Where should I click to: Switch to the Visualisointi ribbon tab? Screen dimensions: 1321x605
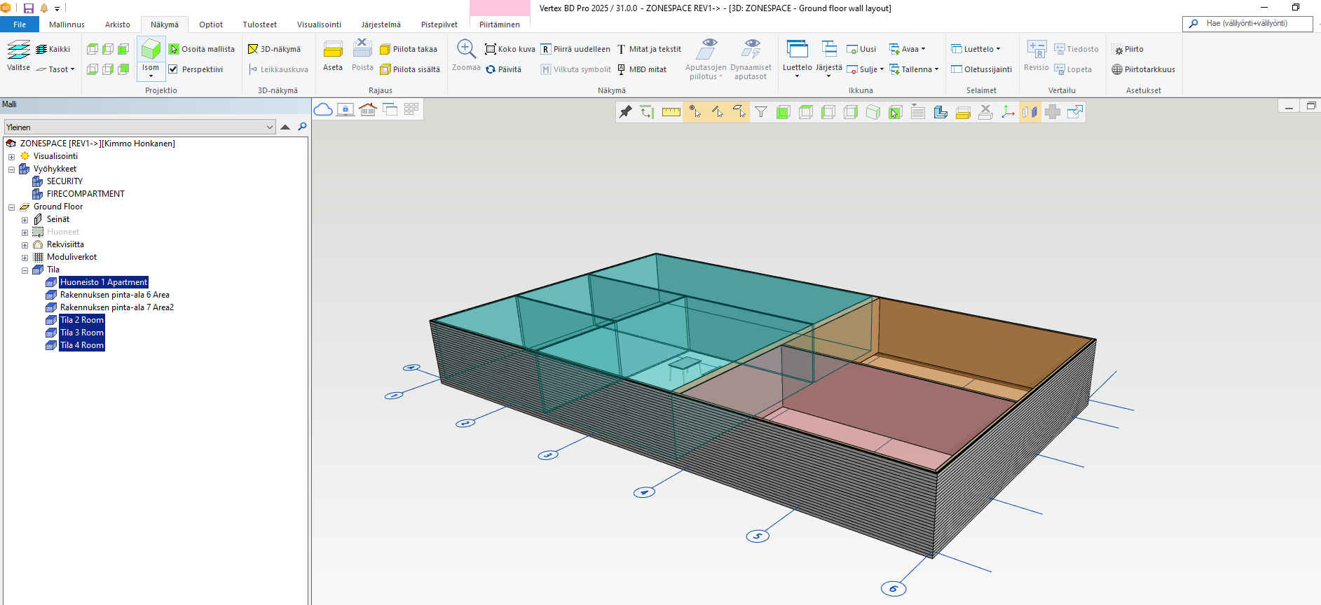pos(319,25)
